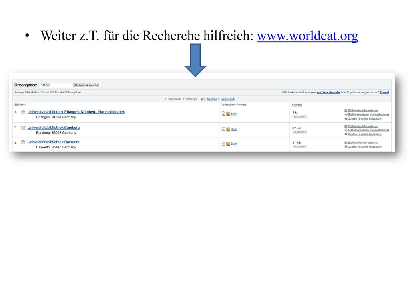The image size is (410, 308).
Task: Add the Bamberg library via 'Zu den Favoriten hinzufügen'
Action: coord(365,134)
